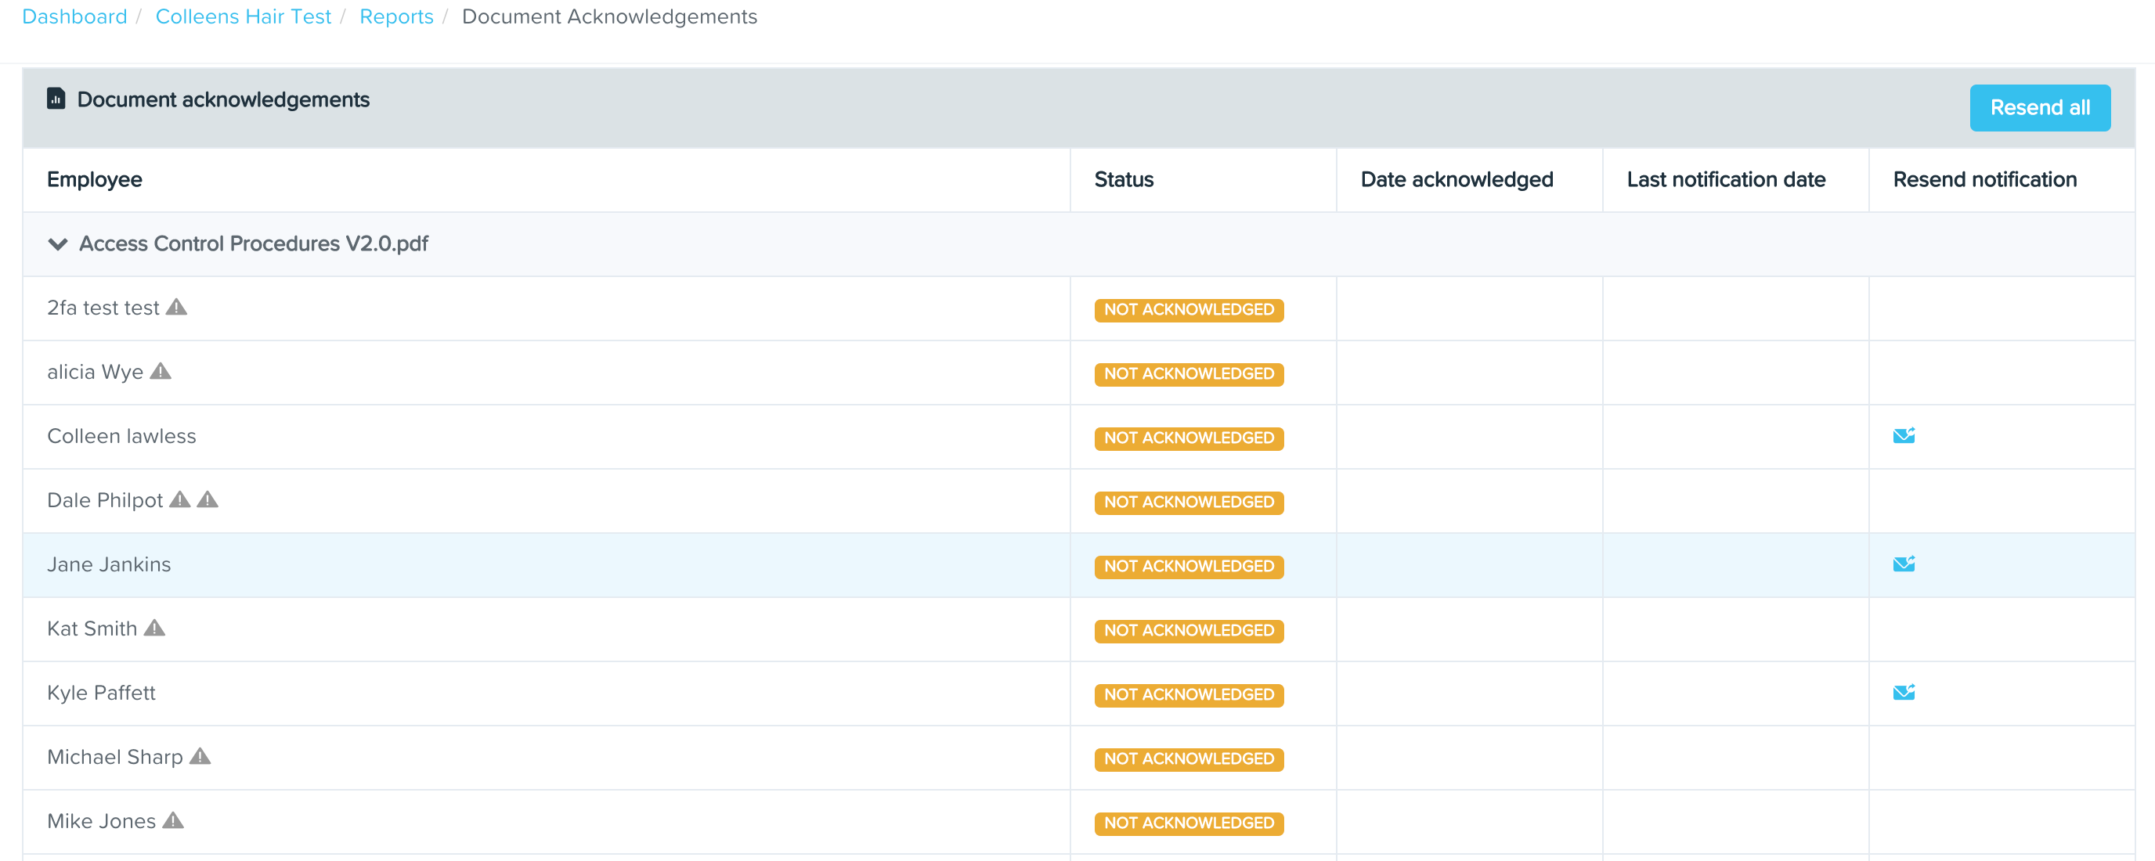Viewport: 2155px width, 861px height.
Task: Click the Not Acknowledged badge for Colleen lawless
Action: (x=1189, y=438)
